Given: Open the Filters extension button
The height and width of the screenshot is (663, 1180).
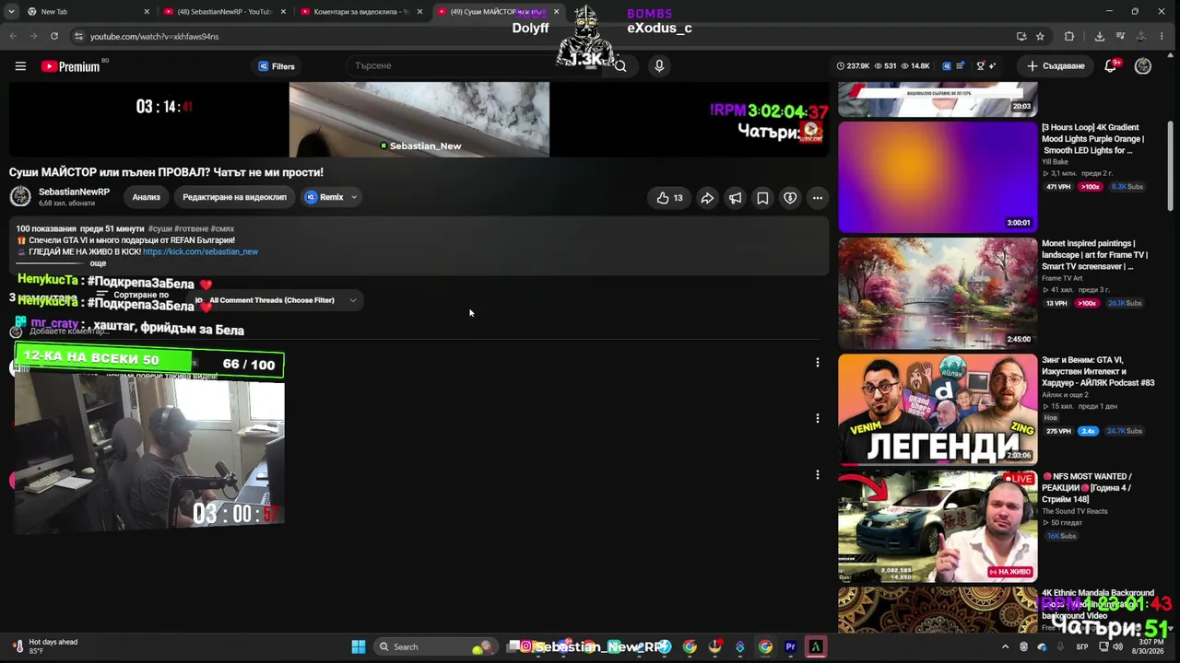Looking at the screenshot, I should point(277,66).
